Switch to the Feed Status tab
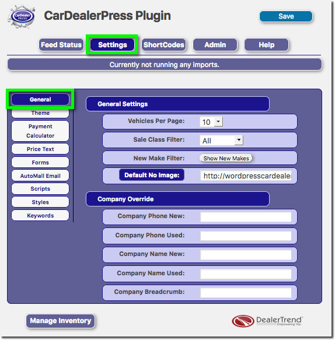335x340 pixels. tap(61, 45)
